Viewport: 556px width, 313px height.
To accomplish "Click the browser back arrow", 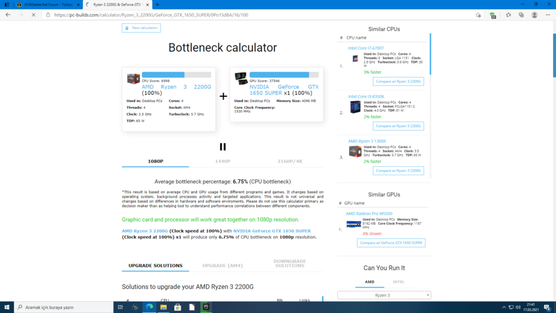I will pyautogui.click(x=8, y=15).
